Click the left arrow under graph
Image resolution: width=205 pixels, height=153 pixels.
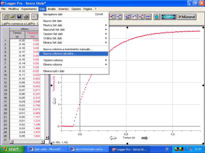(113, 138)
